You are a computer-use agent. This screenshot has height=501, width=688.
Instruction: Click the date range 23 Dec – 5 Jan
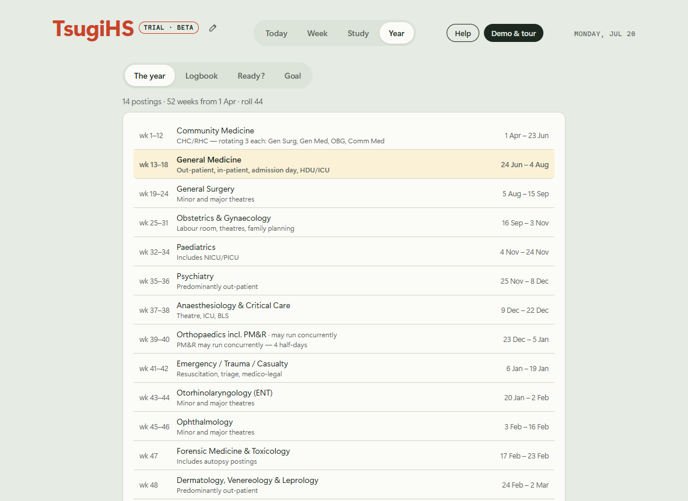526,340
